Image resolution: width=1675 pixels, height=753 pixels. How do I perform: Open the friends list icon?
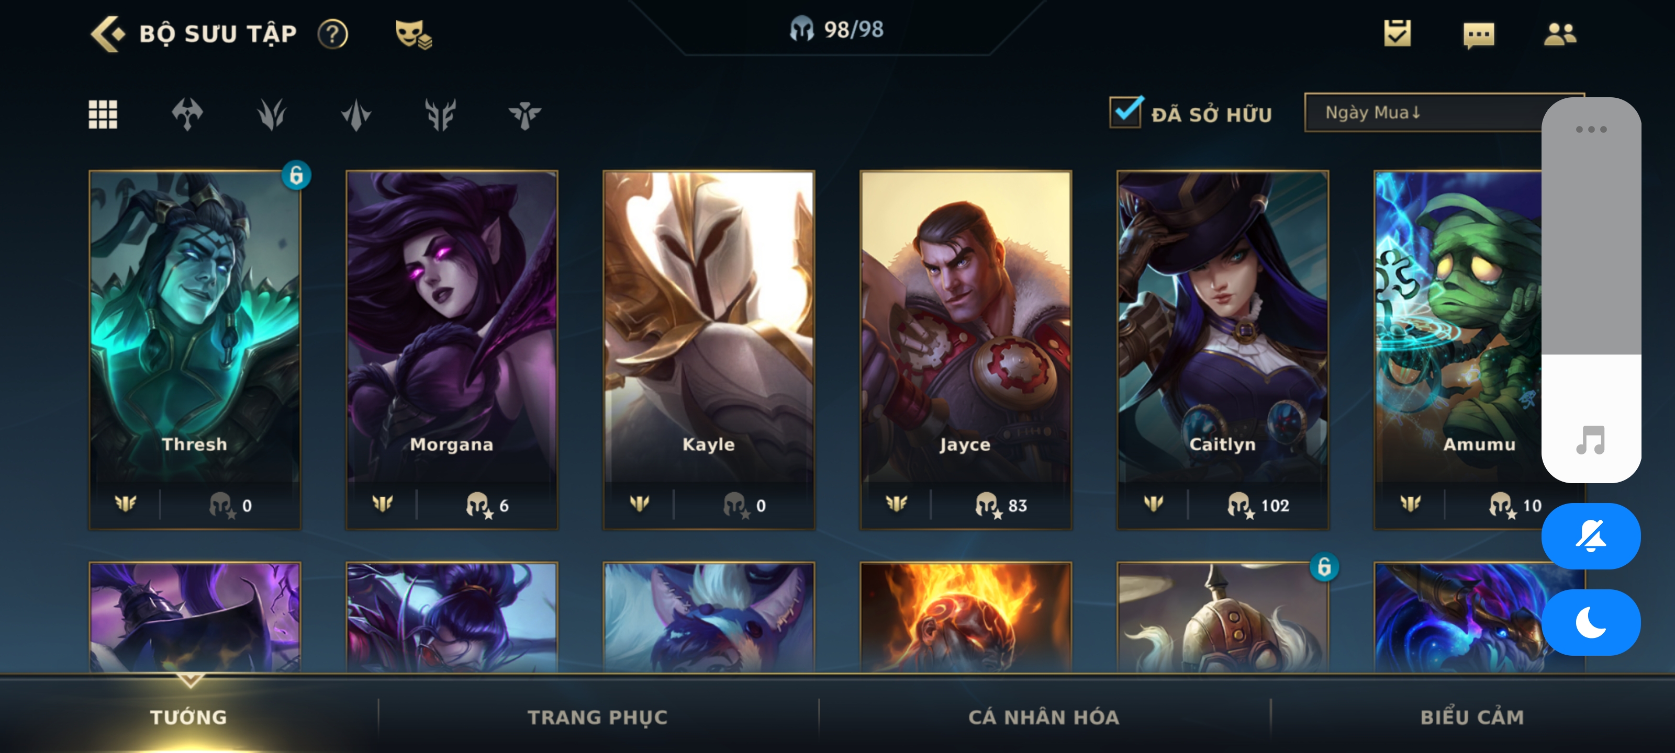[x=1560, y=34]
